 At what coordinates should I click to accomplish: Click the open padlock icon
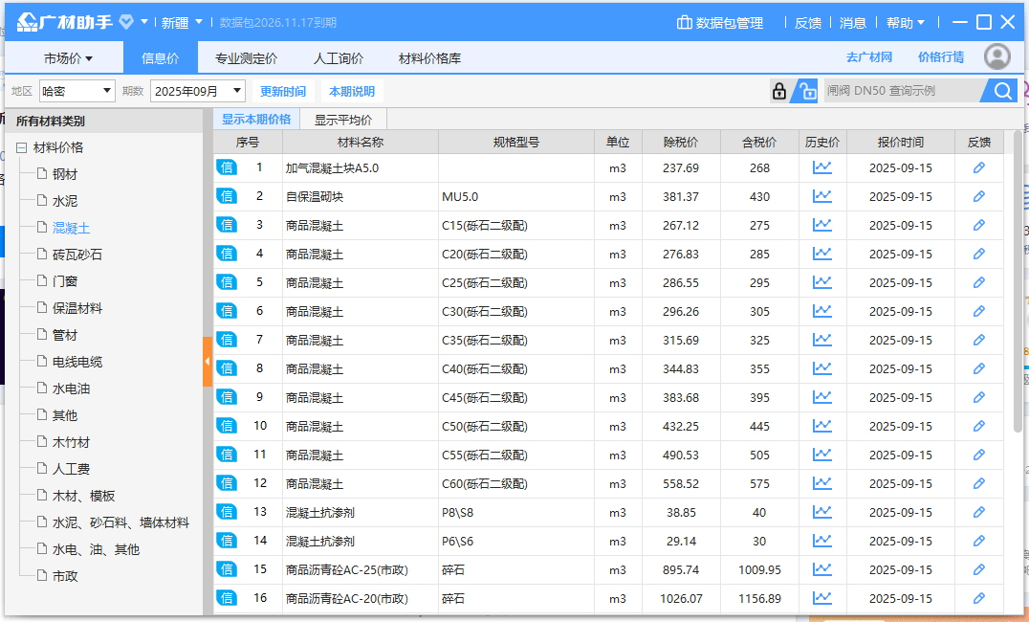(x=806, y=91)
